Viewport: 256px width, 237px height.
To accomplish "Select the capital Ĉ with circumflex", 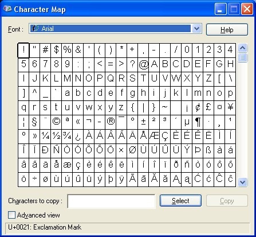I will point(219,179).
